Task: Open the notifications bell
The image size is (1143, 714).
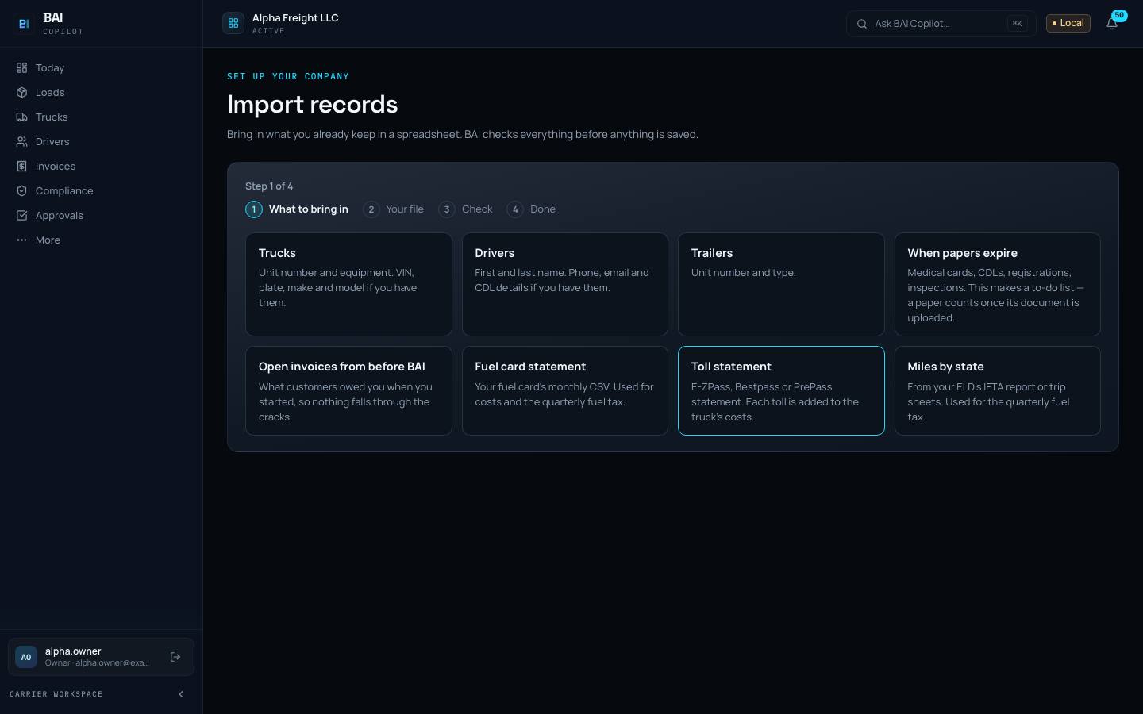Action: [1112, 24]
